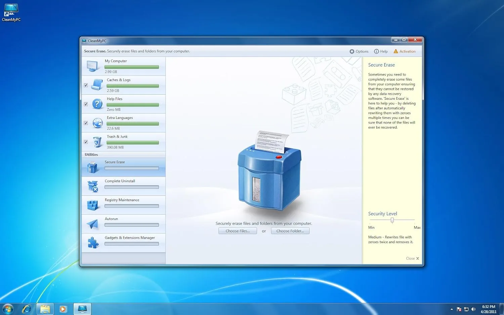Show hidden system tray icons
The image size is (504, 315).
[452, 309]
